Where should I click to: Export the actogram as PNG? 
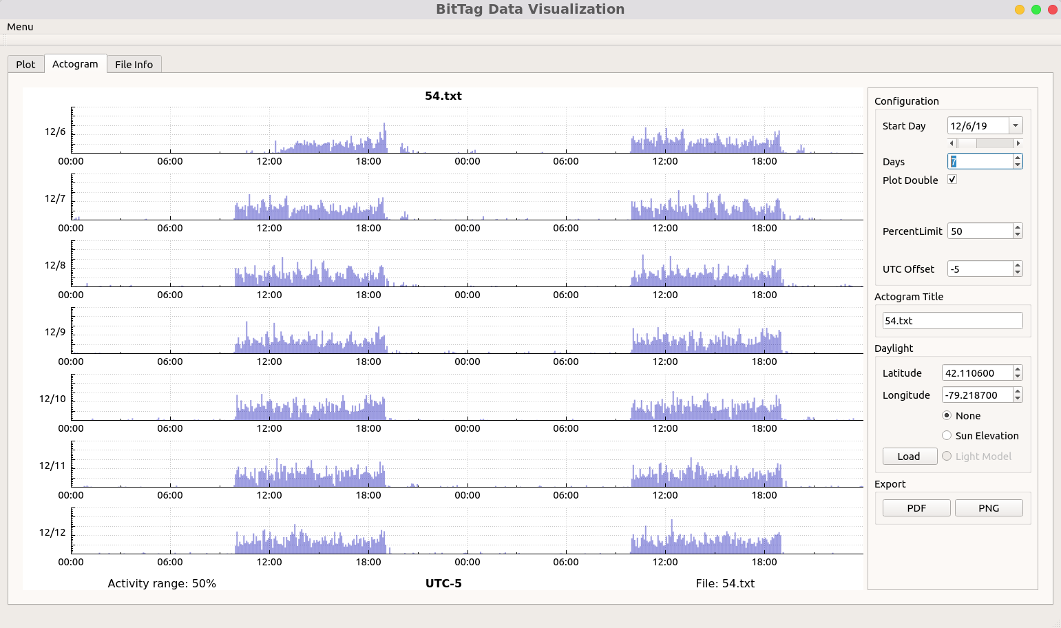pos(989,508)
